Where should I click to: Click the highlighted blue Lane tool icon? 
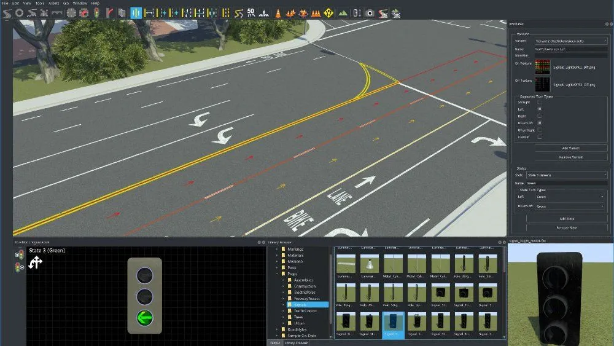coord(136,13)
